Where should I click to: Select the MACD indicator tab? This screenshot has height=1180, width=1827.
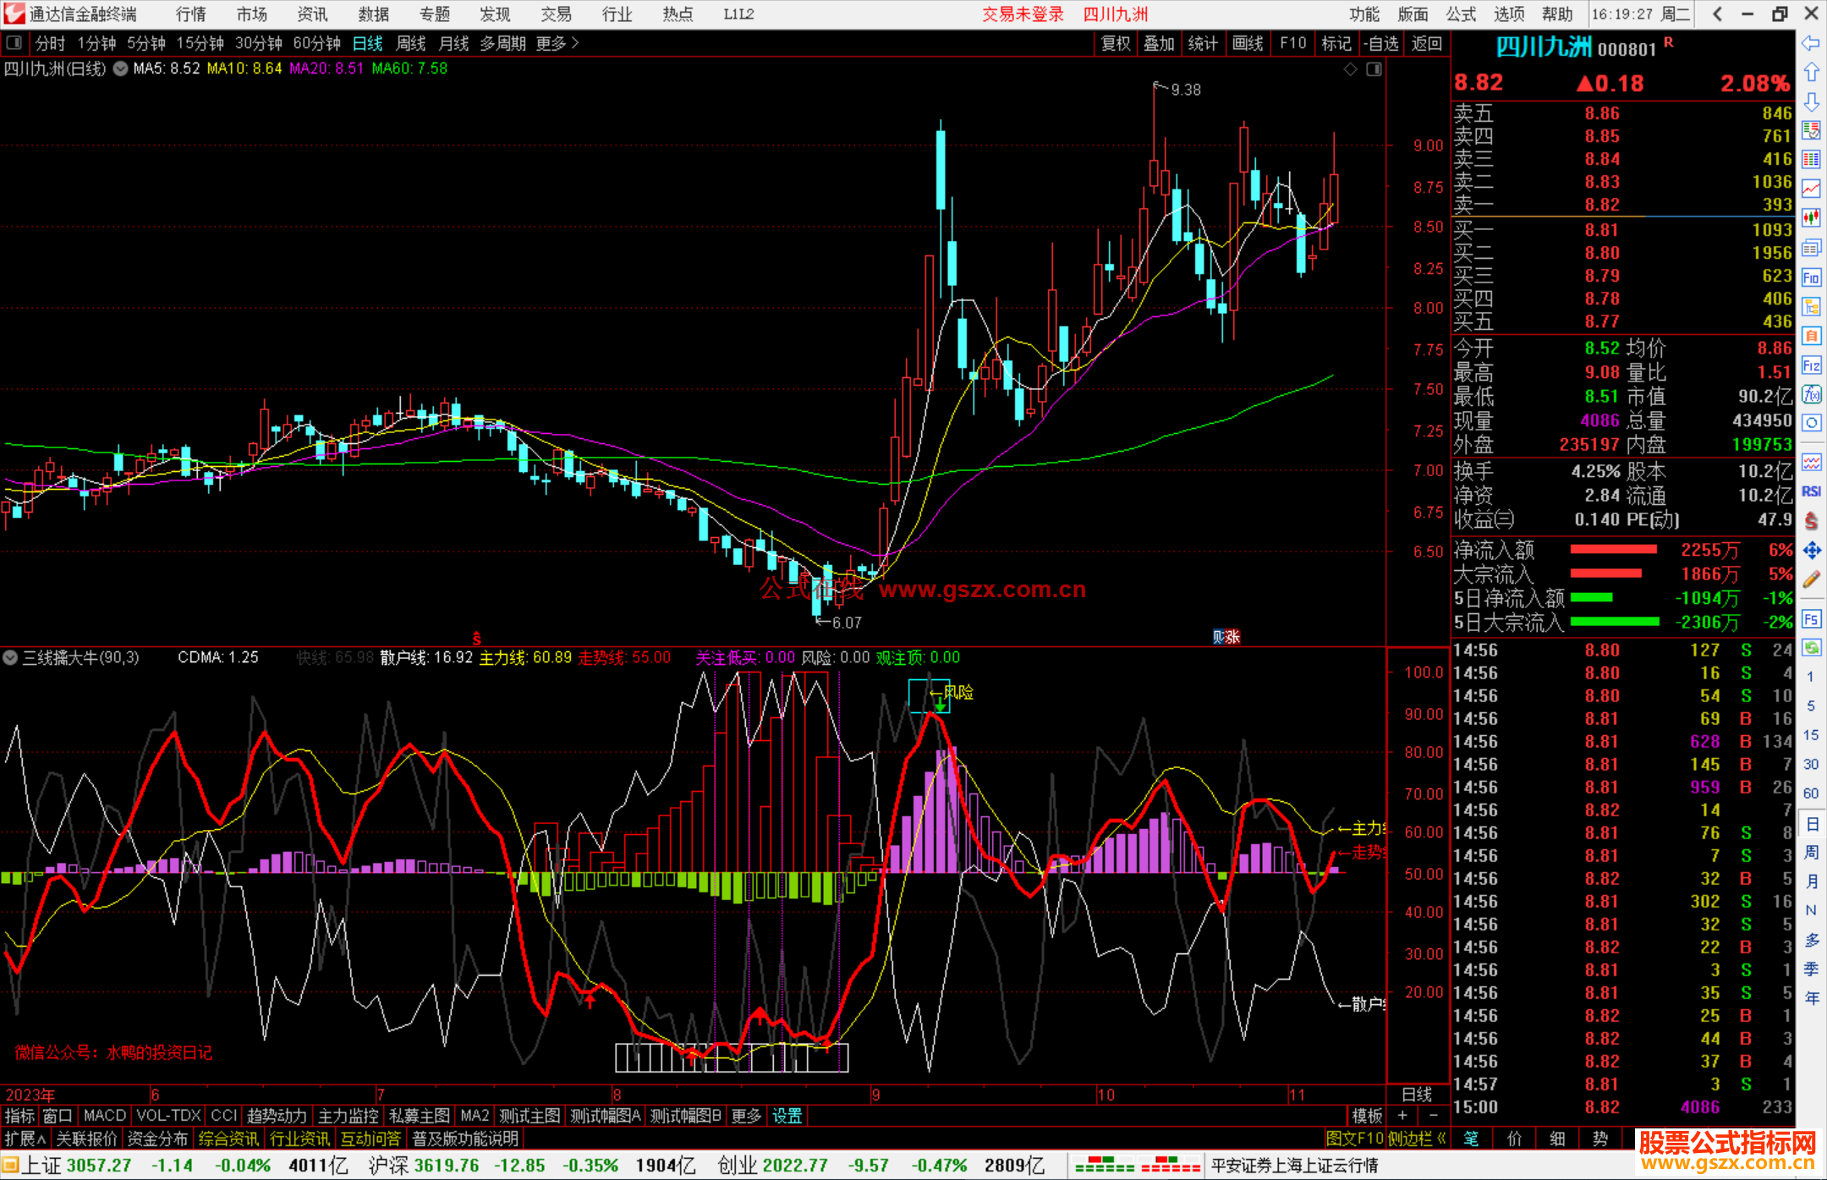[105, 1116]
